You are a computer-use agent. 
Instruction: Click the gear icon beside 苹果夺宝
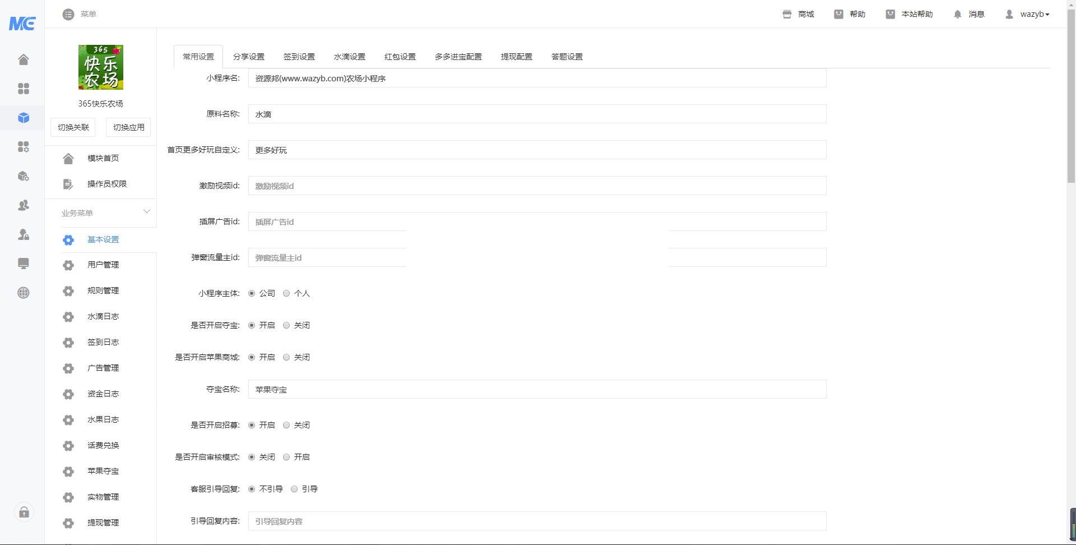(x=68, y=472)
